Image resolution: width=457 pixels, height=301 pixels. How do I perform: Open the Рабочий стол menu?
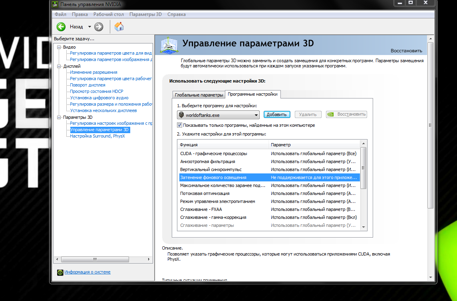pos(108,14)
